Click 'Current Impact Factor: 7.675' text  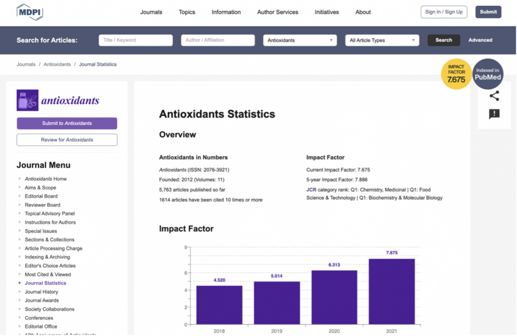pyautogui.click(x=338, y=170)
